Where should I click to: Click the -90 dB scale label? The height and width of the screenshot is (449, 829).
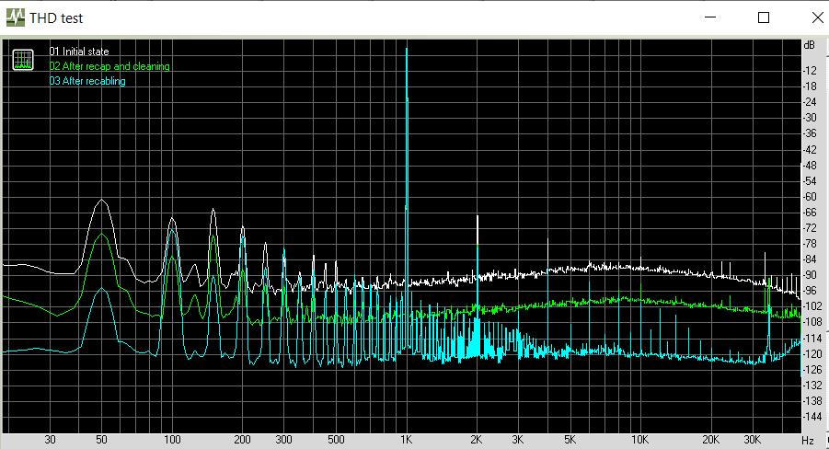coord(810,275)
